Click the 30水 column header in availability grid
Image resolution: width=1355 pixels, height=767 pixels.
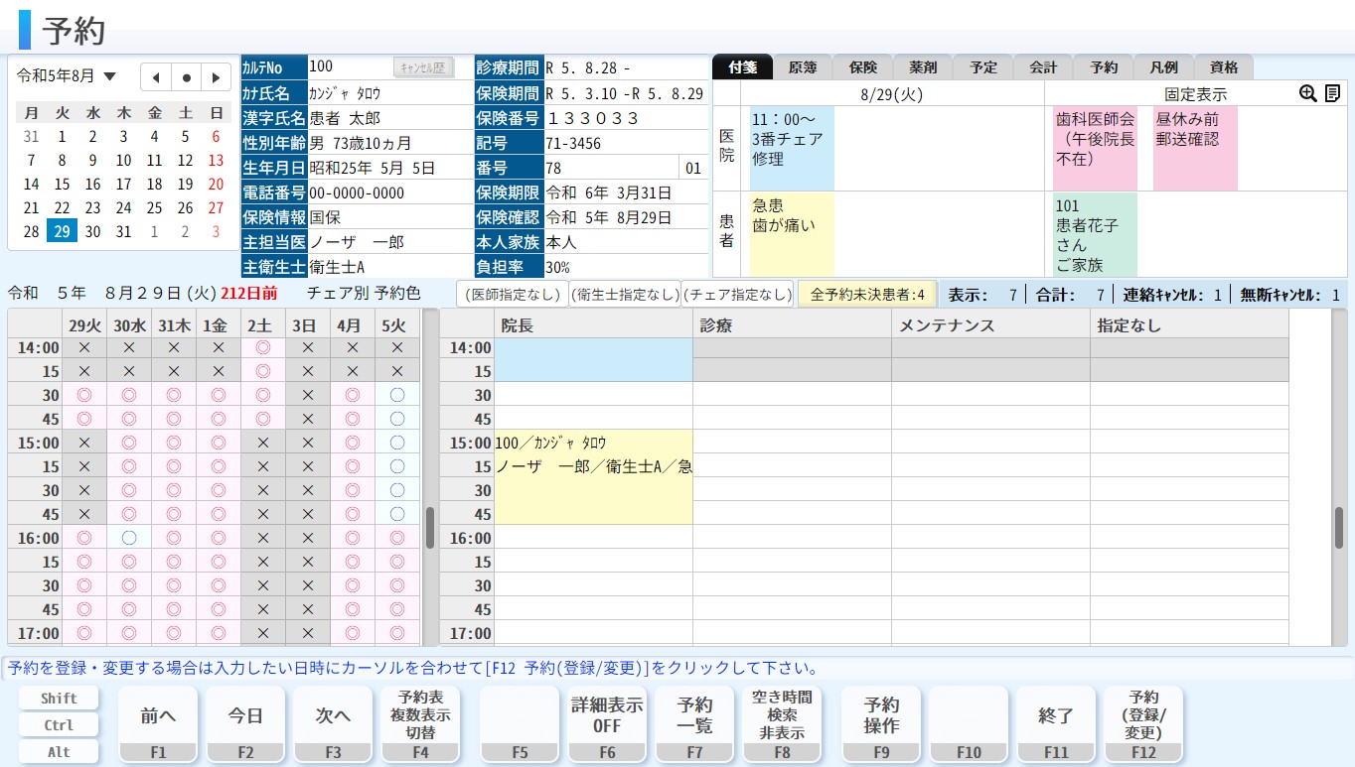tap(129, 324)
